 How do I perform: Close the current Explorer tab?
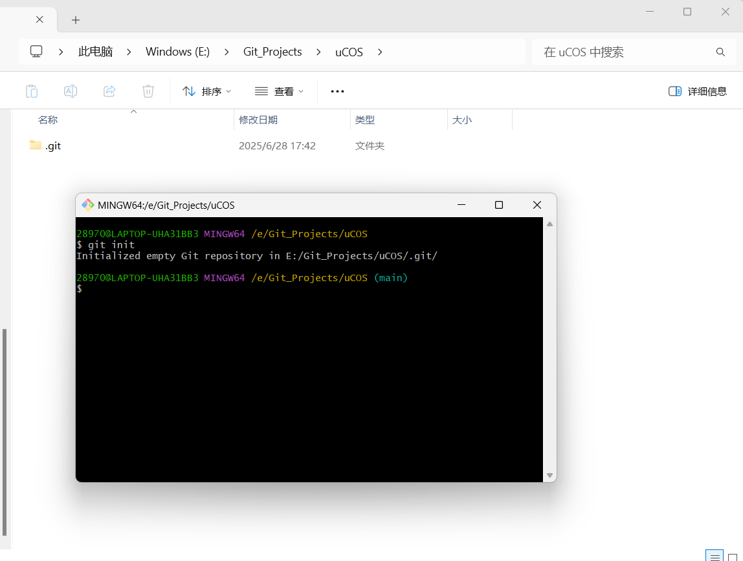[40, 19]
